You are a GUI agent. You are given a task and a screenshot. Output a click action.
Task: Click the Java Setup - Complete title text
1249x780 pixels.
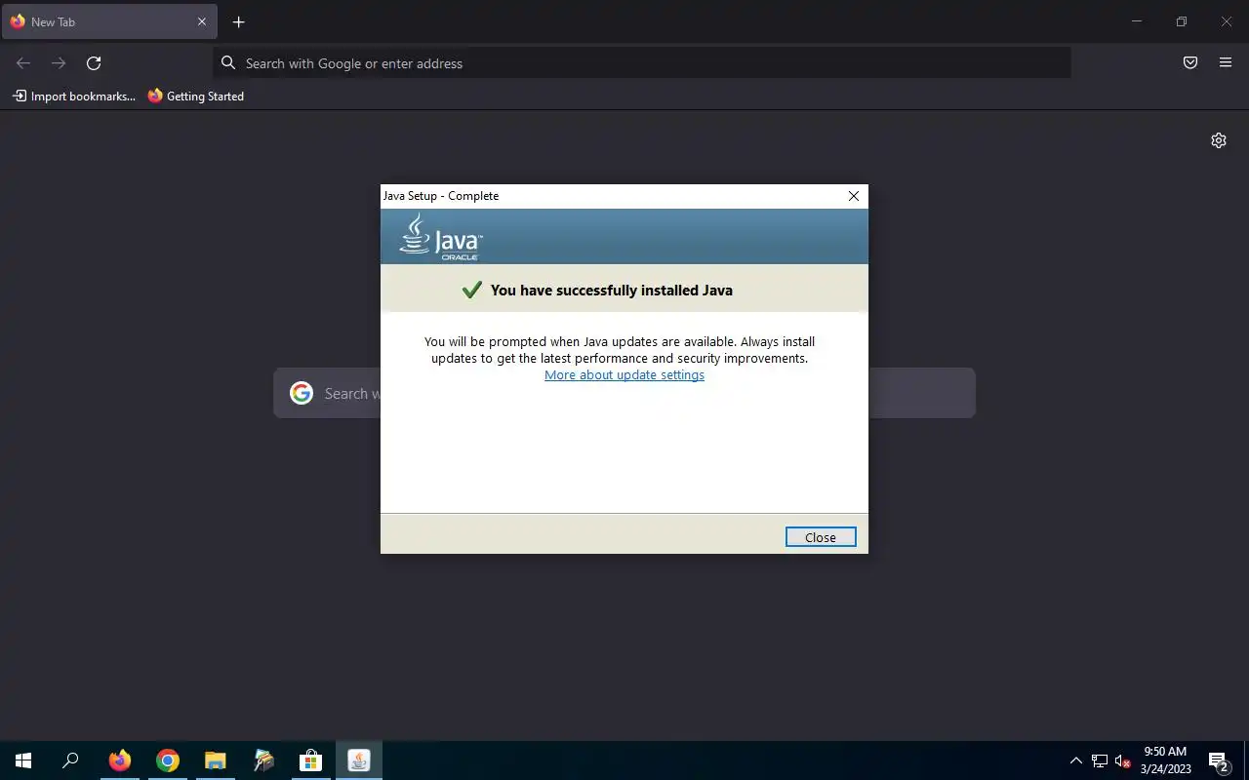[x=441, y=196]
